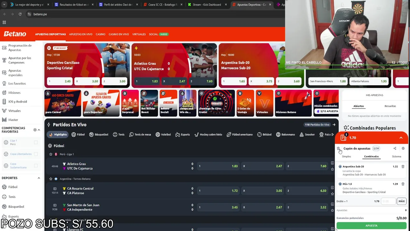Check the Copa Sudamericana checkbox

coord(36,166)
